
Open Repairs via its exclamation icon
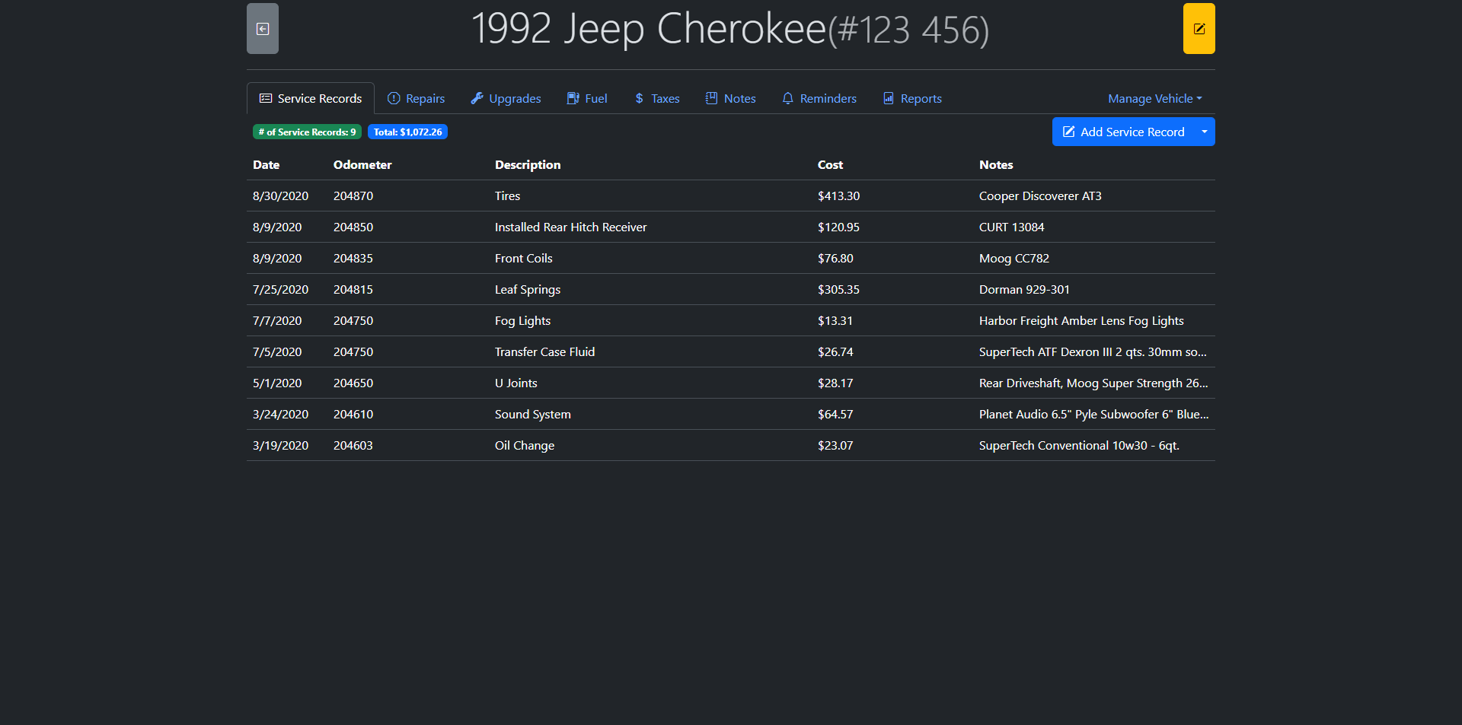tap(394, 98)
